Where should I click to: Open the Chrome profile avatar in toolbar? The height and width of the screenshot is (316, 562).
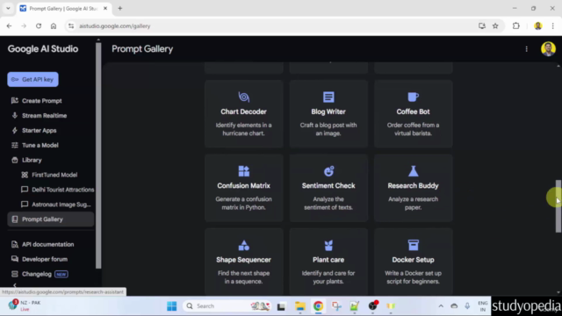pos(537,25)
